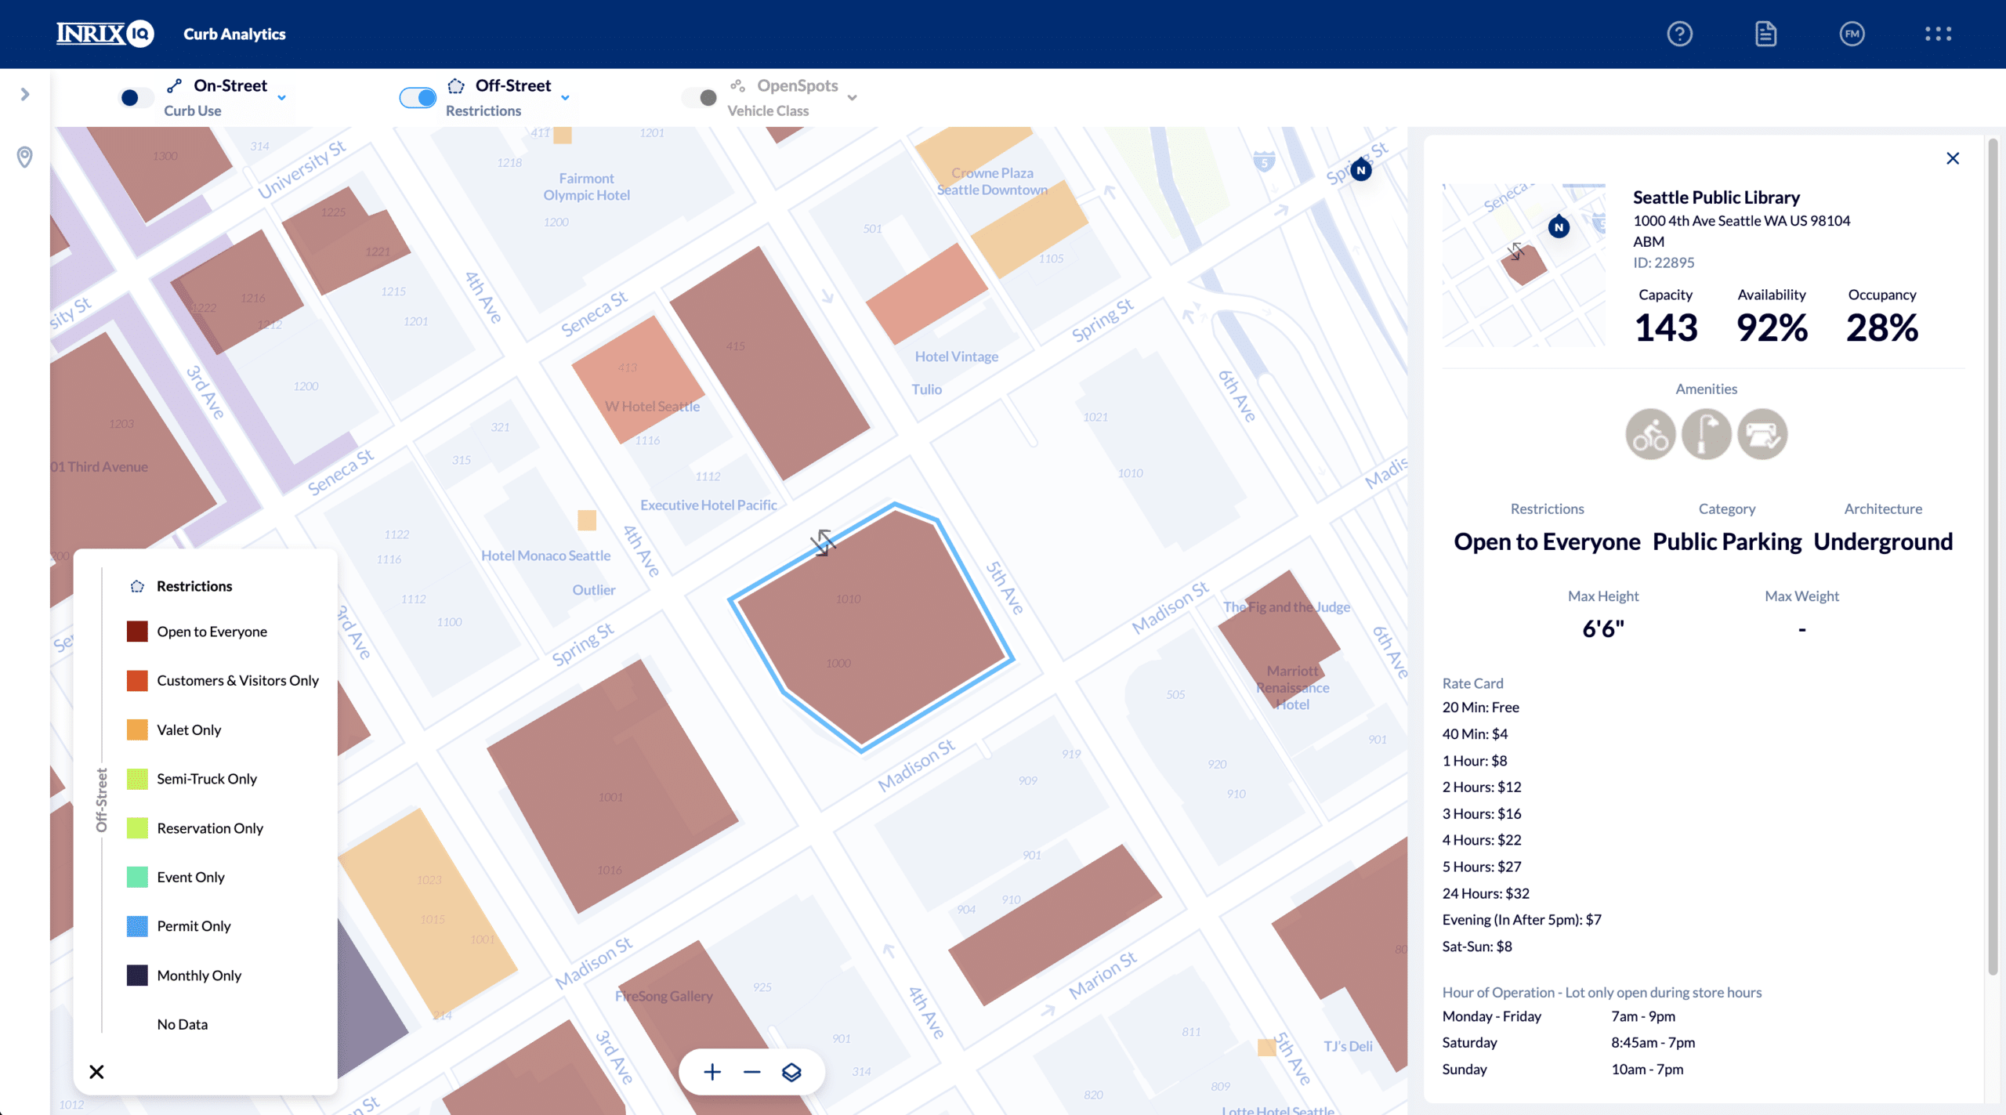2006x1115 pixels.
Task: Click the Fairmont Olympic Hotel map label
Action: 587,186
